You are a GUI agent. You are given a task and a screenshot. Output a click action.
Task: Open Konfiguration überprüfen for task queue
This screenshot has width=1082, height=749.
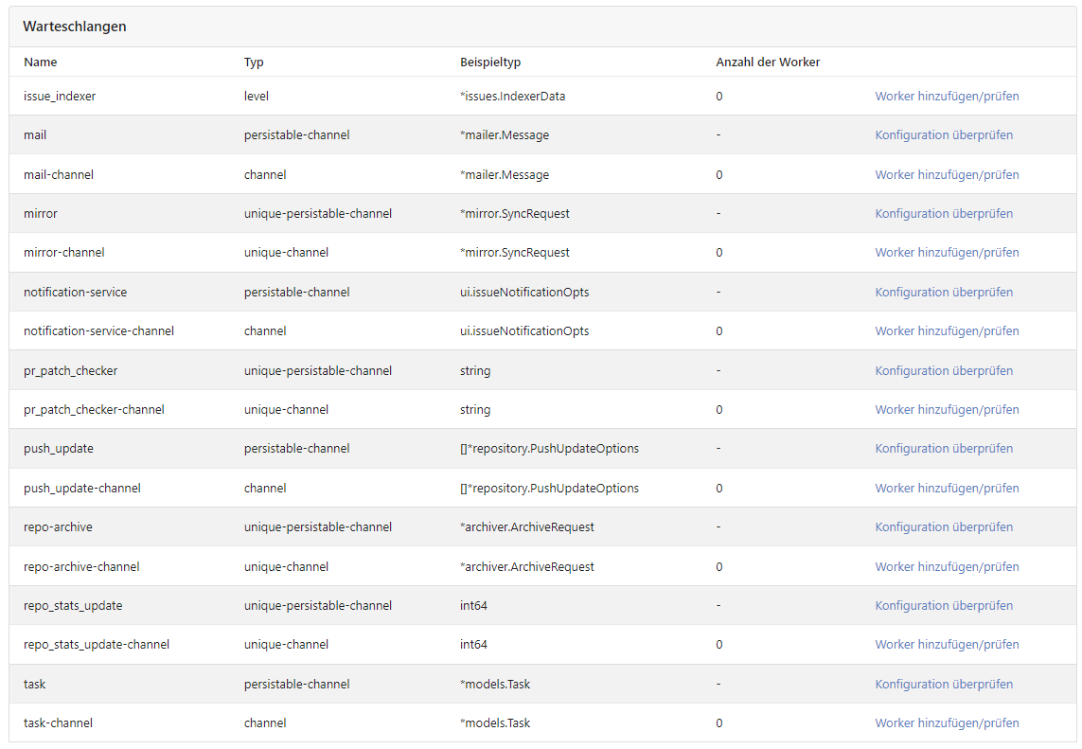944,684
